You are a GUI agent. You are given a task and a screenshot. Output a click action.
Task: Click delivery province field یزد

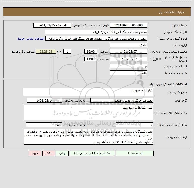pyautogui.click(x=128, y=66)
